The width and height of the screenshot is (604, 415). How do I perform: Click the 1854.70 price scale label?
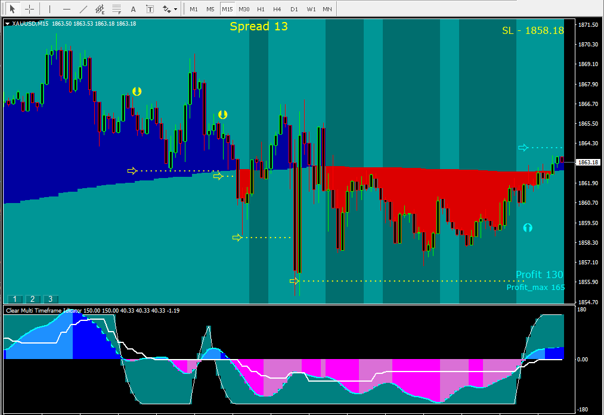pos(588,302)
